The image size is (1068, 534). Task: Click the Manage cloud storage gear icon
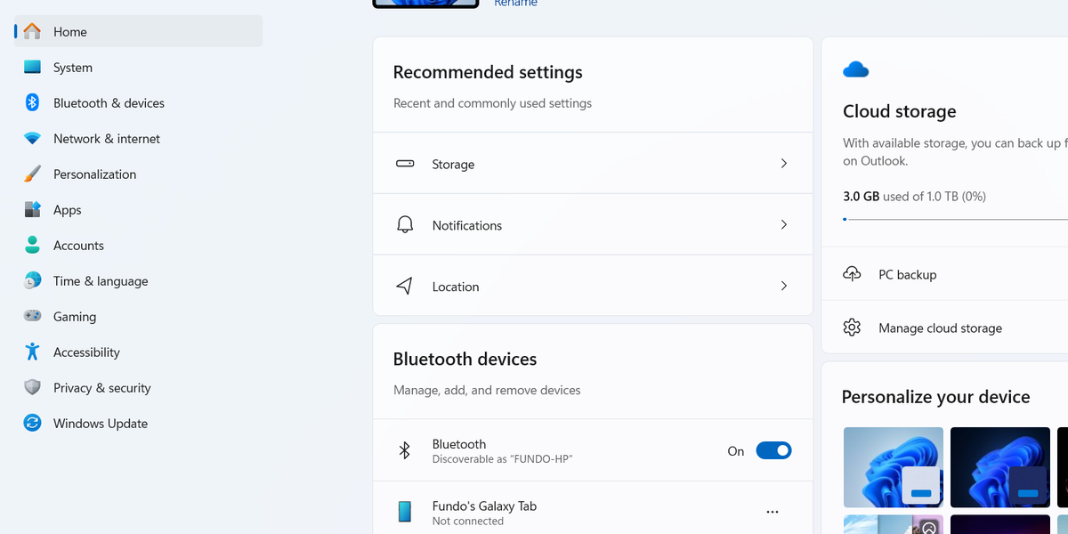coord(852,328)
